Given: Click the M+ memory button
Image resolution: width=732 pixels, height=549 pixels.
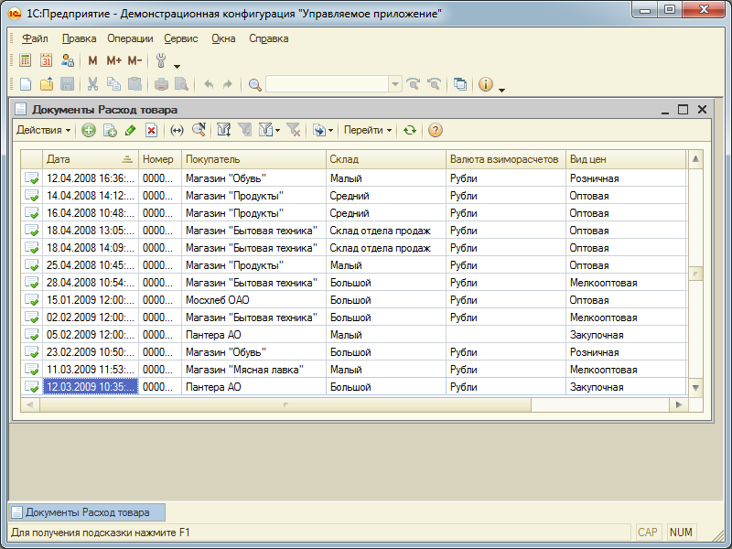Looking at the screenshot, I should tap(113, 61).
